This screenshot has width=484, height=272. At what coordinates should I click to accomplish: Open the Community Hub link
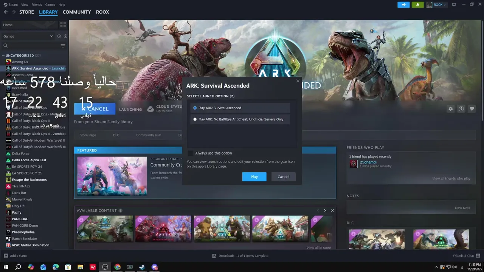pyautogui.click(x=149, y=135)
